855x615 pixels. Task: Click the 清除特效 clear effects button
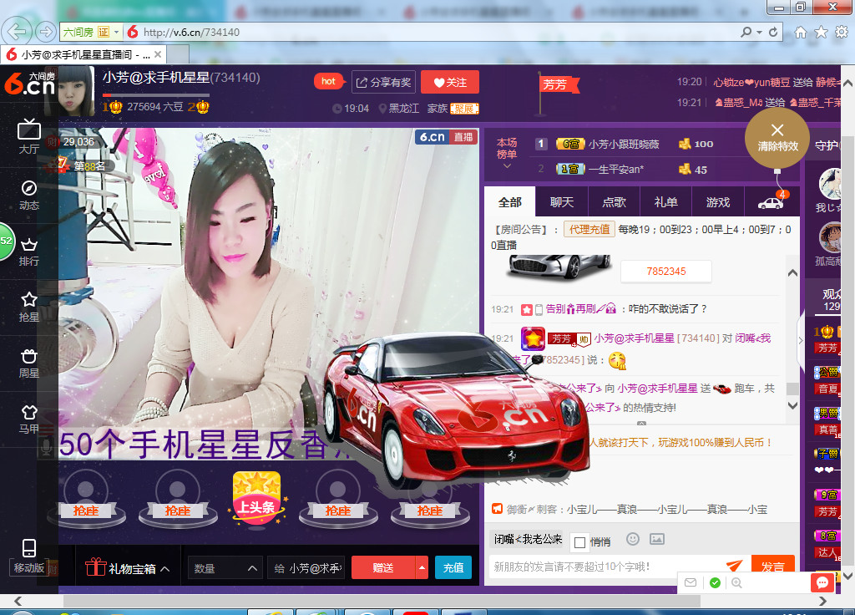[777, 138]
